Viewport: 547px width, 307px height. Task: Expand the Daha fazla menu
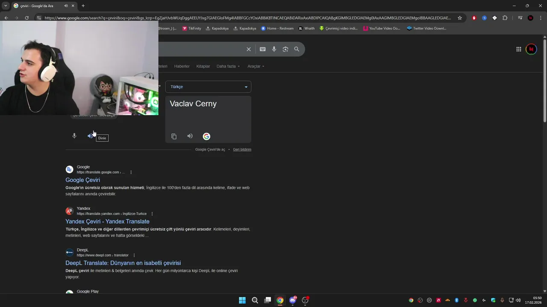point(228,66)
